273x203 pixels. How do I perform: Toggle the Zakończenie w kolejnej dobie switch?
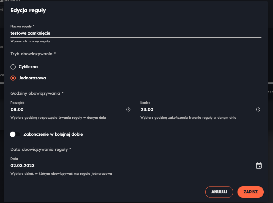(x=15, y=134)
